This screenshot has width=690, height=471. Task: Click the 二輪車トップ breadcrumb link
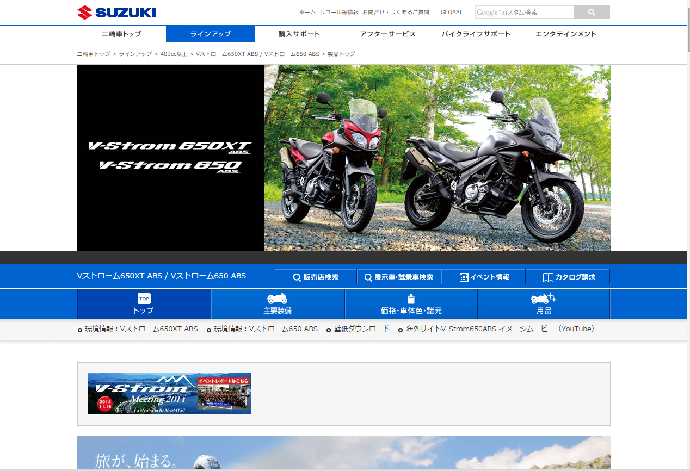tap(94, 54)
